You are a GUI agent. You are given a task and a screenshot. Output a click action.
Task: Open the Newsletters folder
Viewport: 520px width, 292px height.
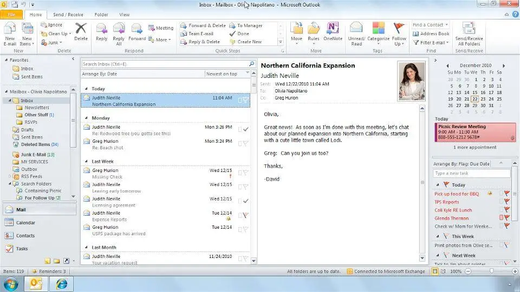pos(36,108)
